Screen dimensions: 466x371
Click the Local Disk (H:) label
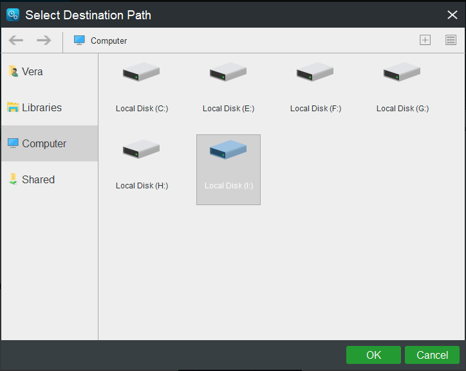point(142,186)
